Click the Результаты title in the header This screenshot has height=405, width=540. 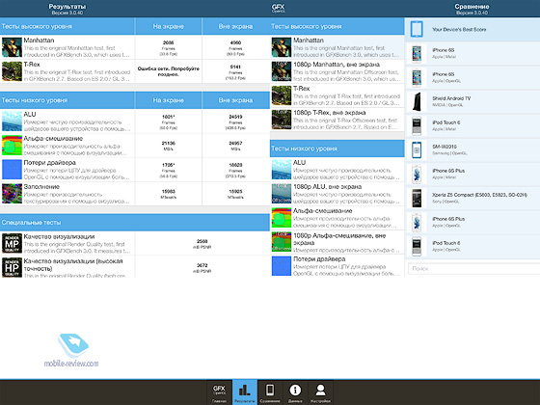coord(67,6)
